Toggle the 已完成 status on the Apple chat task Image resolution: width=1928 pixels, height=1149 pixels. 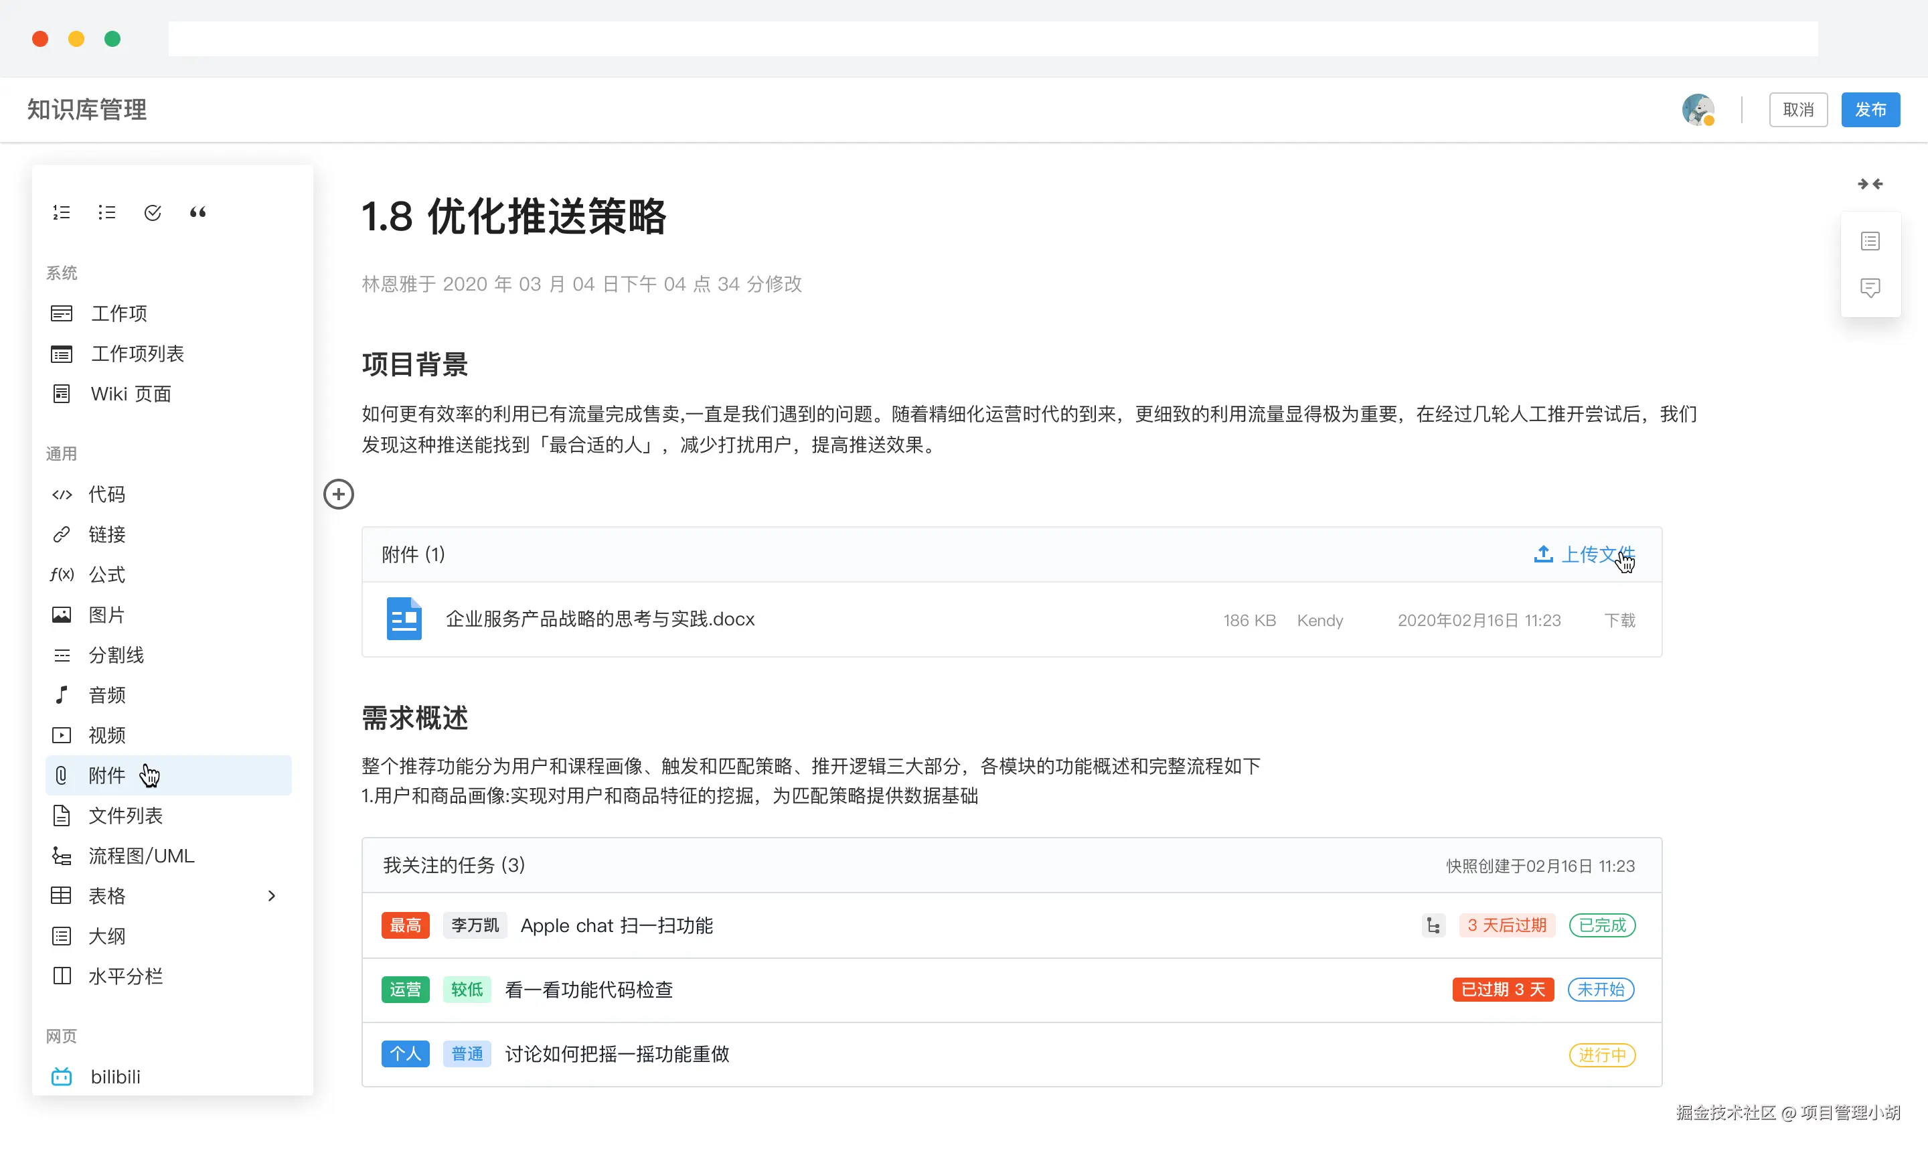[1602, 925]
